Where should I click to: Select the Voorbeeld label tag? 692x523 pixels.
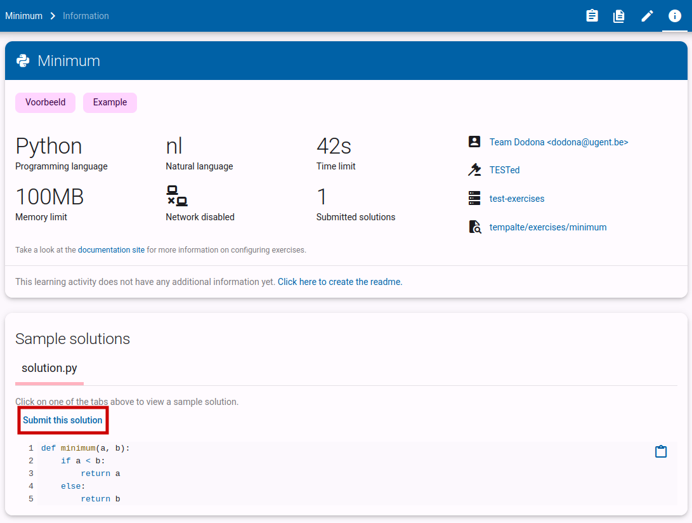pyautogui.click(x=46, y=102)
